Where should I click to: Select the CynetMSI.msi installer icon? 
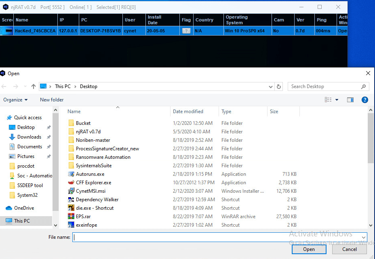tap(71, 191)
